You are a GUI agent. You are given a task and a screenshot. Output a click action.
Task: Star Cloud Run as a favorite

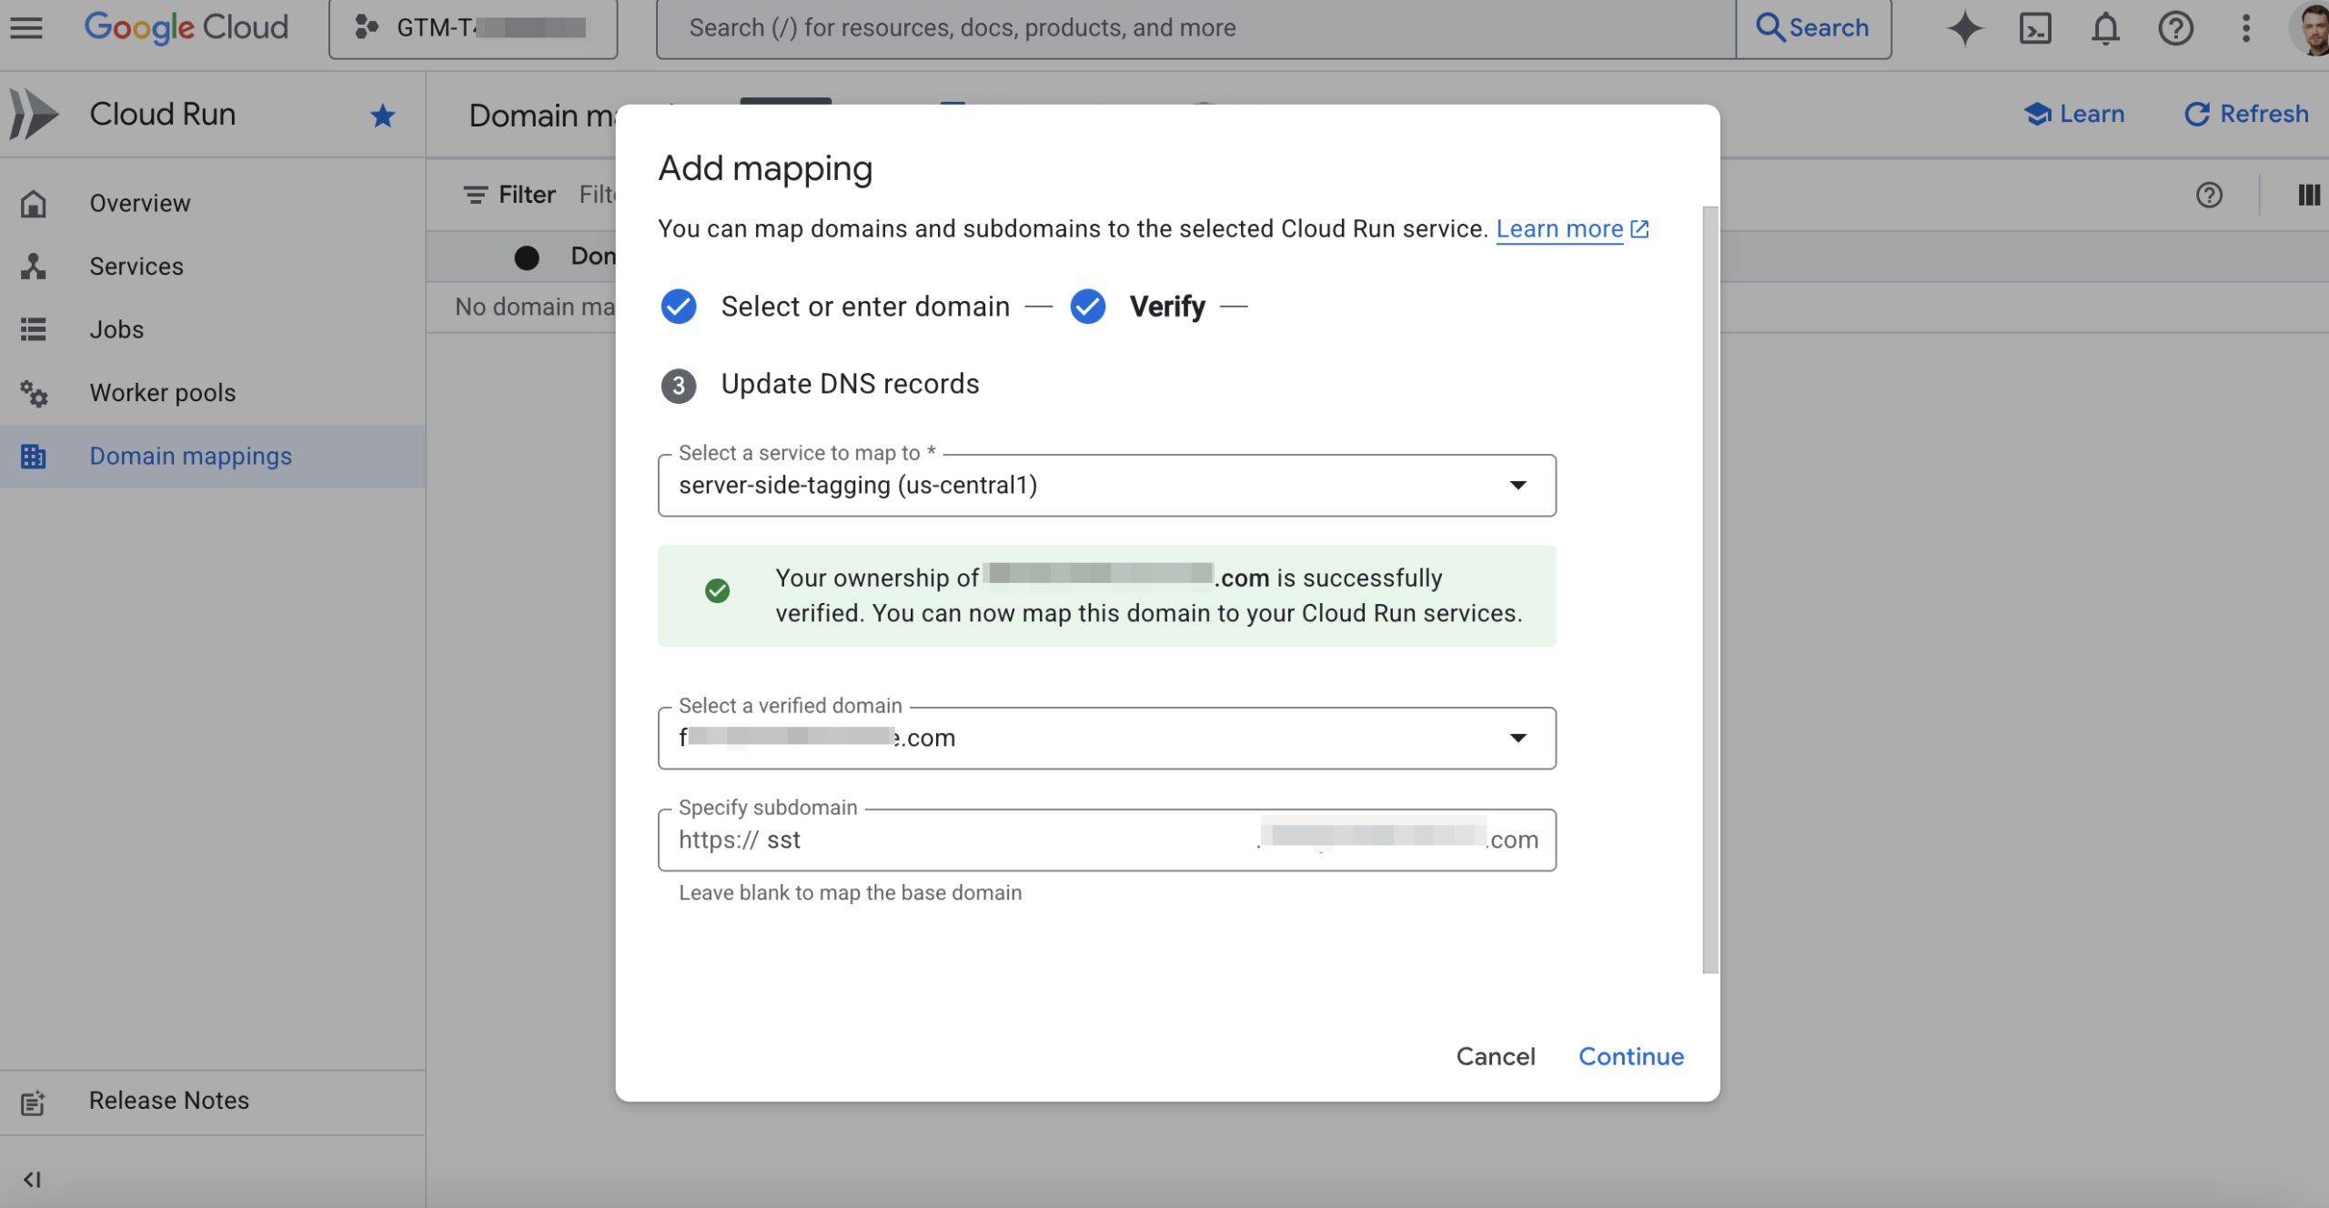(382, 116)
